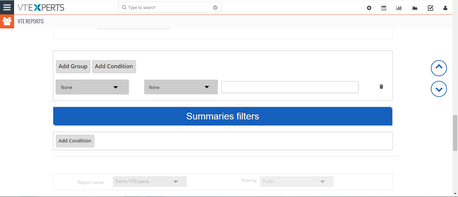Click the area chart analytics icon
This screenshot has height=197, width=458.
pyautogui.click(x=415, y=8)
